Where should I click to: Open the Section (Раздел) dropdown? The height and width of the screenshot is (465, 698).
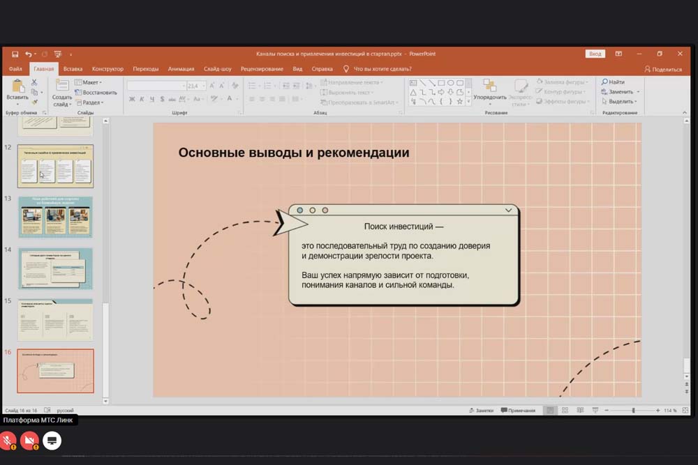coord(89,102)
